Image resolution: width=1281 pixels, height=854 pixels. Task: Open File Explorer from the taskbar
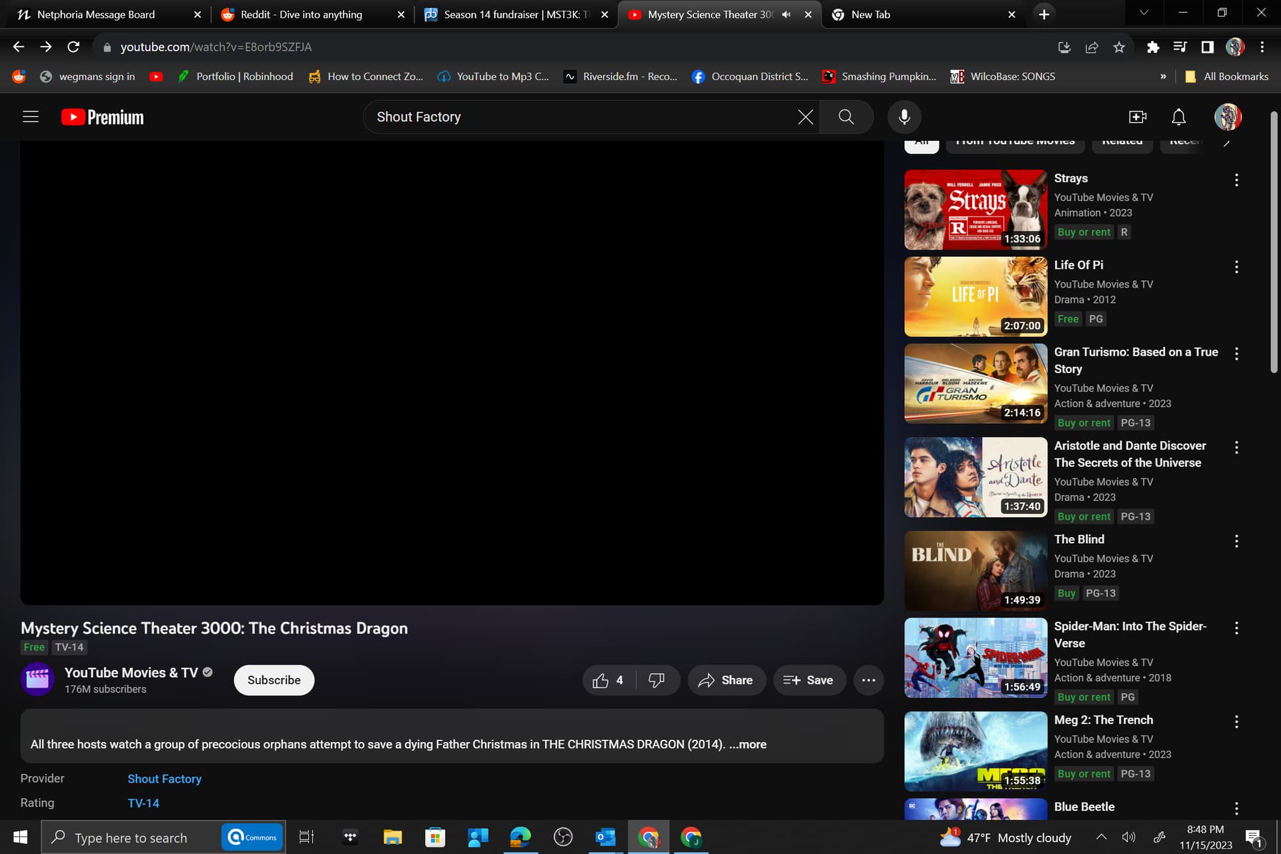tap(392, 837)
